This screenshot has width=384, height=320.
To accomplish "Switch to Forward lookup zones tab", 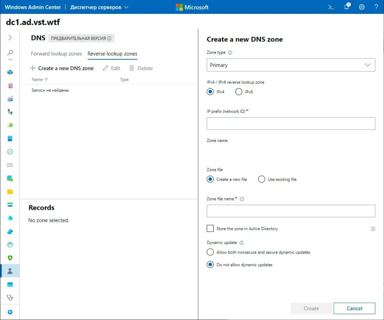I will 56,54.
